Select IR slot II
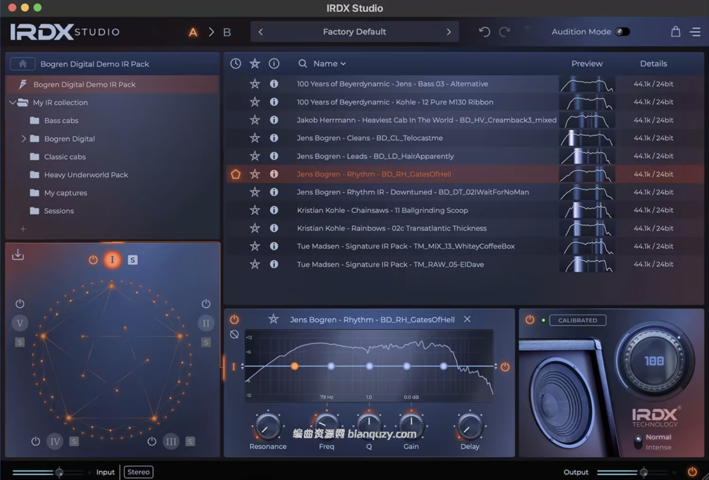The height and width of the screenshot is (480, 709). coord(206,323)
